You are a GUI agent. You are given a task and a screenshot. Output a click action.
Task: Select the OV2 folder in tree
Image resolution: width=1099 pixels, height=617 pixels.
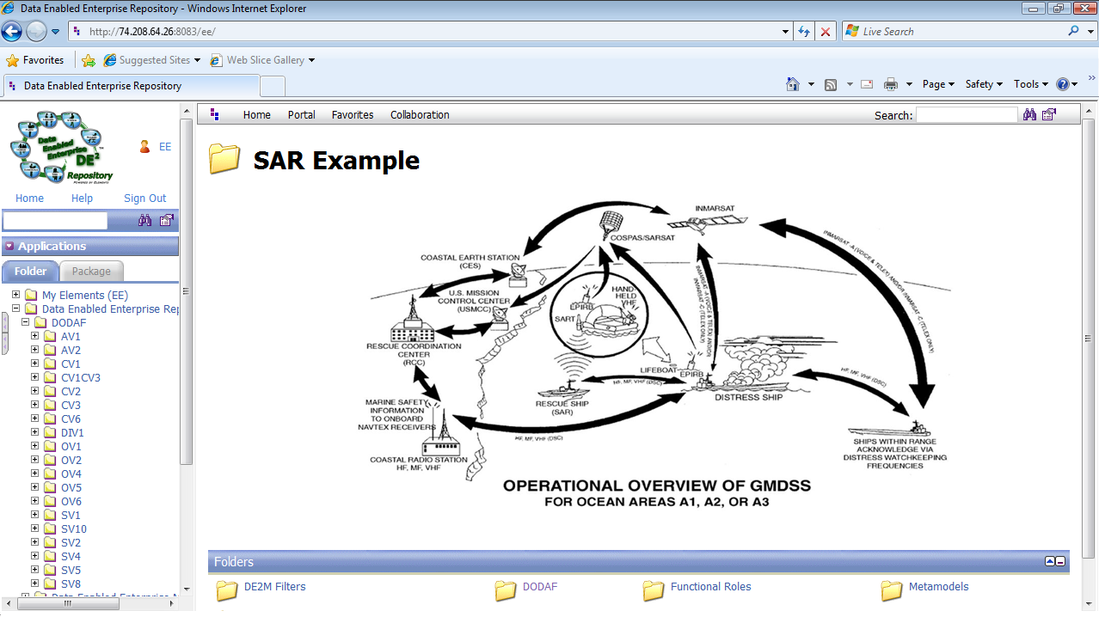pyautogui.click(x=71, y=460)
